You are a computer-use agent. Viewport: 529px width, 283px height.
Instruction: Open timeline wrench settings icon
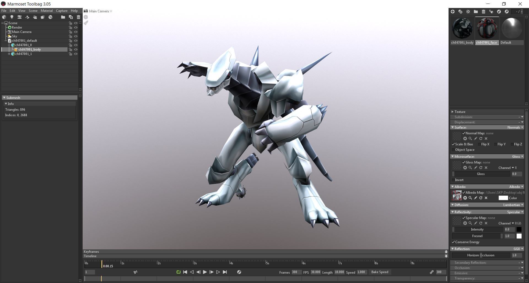[239, 272]
